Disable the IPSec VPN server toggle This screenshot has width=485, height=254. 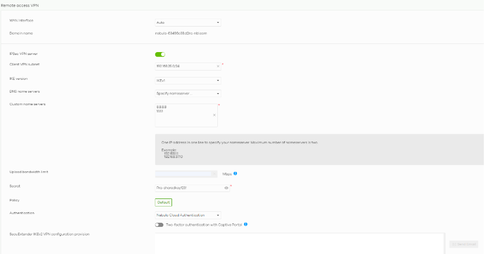coord(160,54)
